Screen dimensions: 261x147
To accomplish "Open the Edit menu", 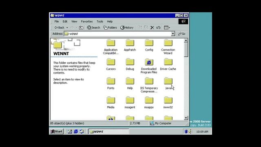I will (65, 22).
